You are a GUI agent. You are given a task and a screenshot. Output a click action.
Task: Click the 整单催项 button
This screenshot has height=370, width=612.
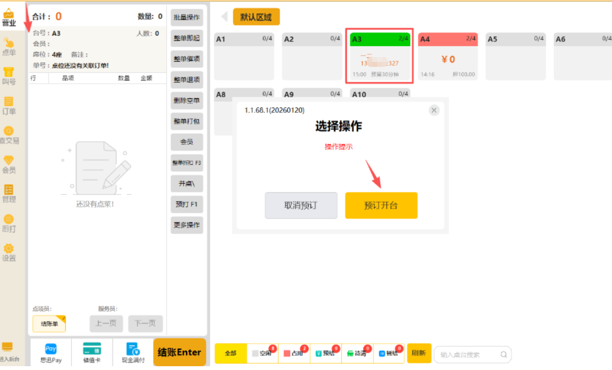(187, 59)
